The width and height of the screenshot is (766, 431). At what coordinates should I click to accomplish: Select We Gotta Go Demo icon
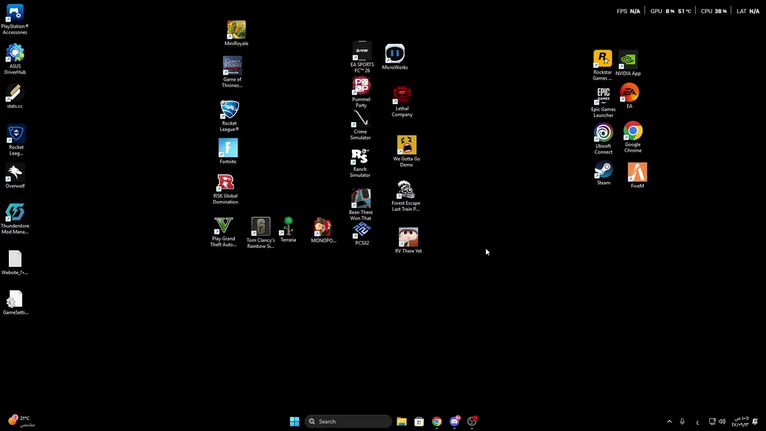tap(406, 151)
